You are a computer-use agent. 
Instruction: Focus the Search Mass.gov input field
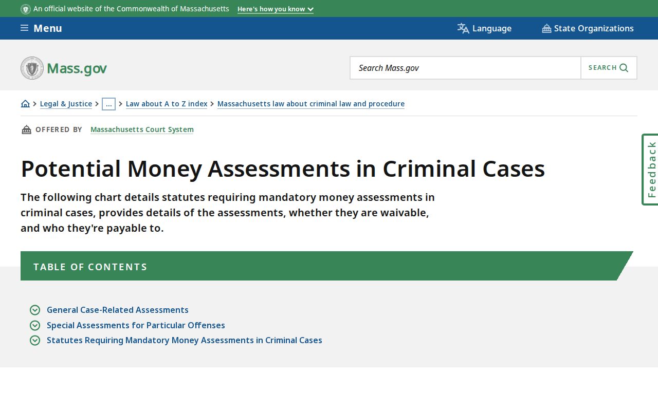(x=465, y=68)
